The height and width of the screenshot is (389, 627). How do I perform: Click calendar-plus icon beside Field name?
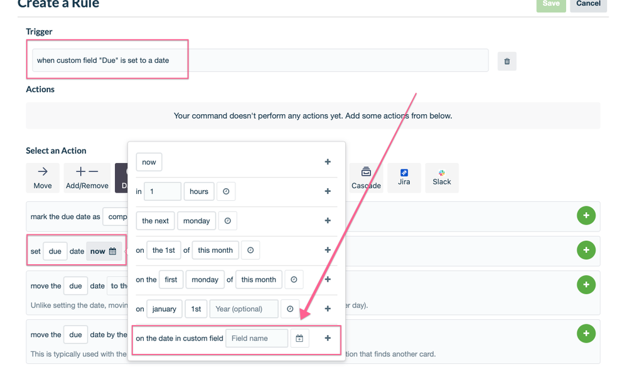pyautogui.click(x=299, y=338)
